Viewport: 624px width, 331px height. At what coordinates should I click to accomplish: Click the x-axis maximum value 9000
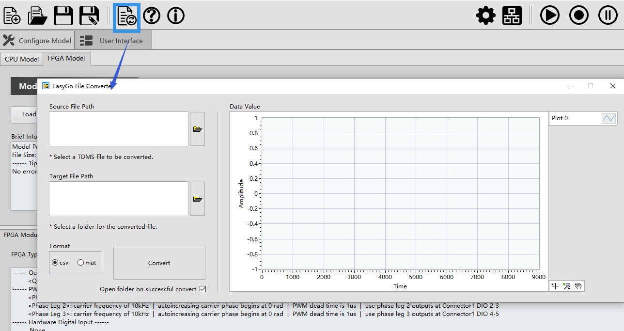539,277
